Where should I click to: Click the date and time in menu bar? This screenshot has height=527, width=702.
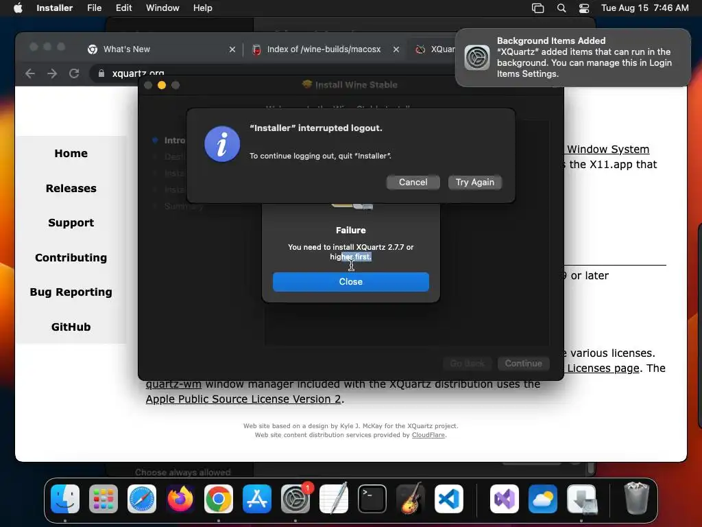(644, 8)
